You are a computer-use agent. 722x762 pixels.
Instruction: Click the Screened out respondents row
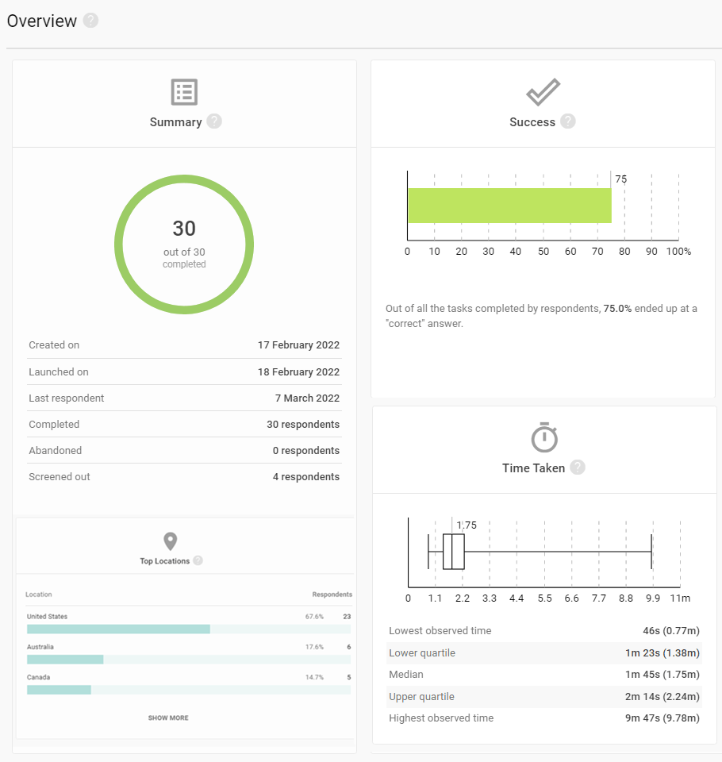pos(184,477)
